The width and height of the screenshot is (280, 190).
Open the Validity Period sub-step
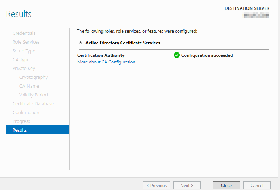coord(33,95)
